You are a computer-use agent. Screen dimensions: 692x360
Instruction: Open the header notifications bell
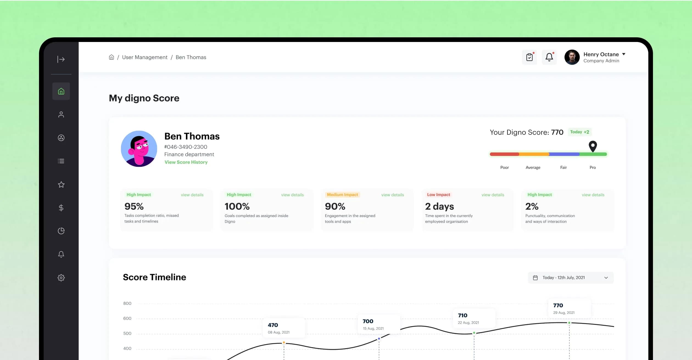549,57
